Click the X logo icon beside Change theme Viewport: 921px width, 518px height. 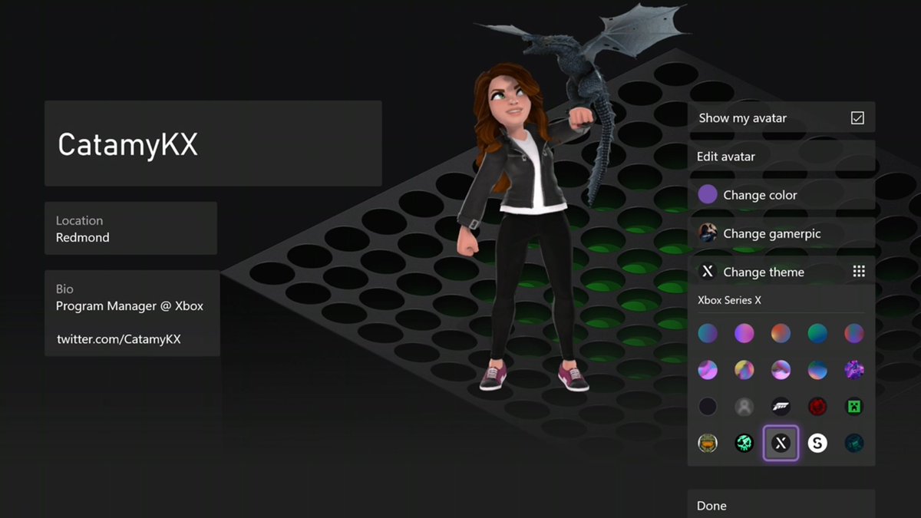(708, 272)
